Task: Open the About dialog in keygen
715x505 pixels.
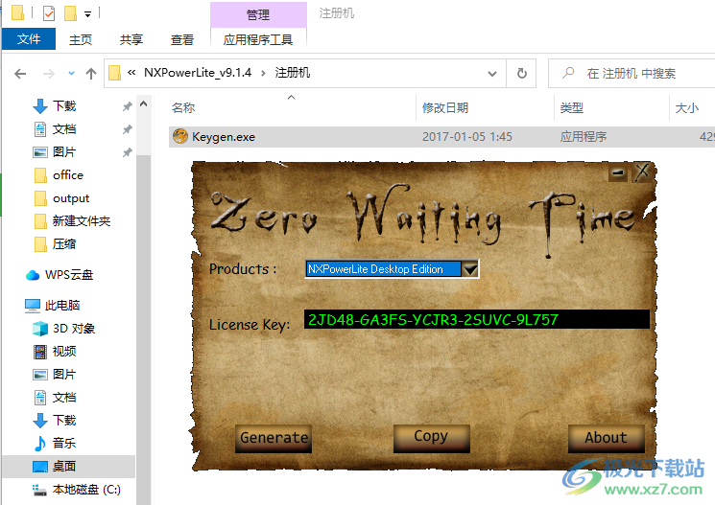Action: pos(606,439)
